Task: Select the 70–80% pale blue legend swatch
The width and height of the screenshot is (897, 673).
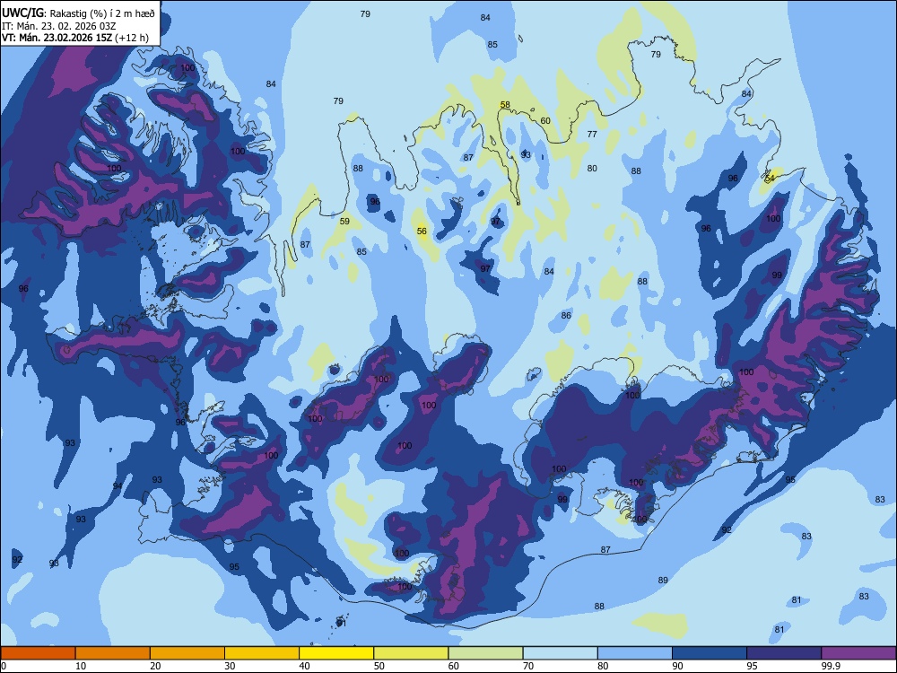Action: 560,653
